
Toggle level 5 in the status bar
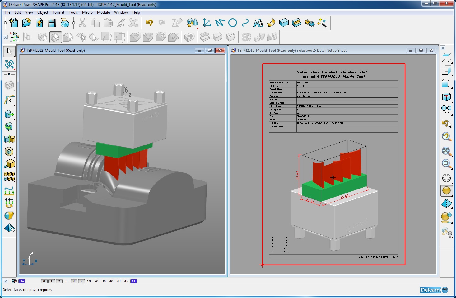[81, 281]
